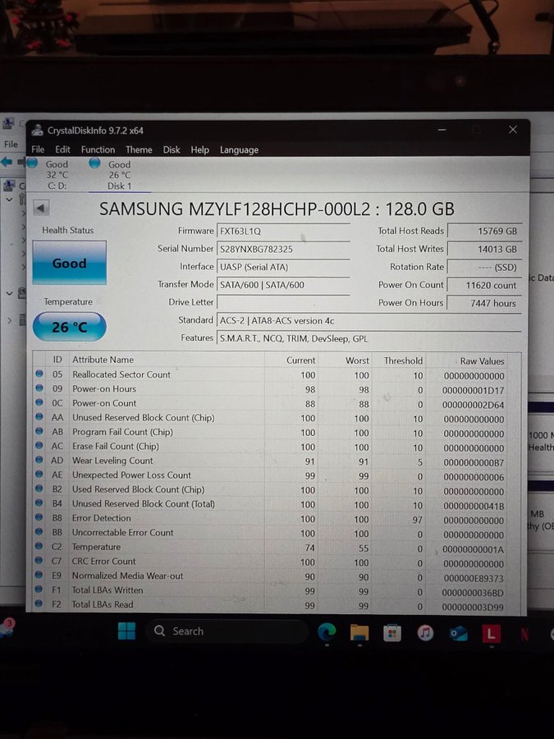Open File Explorer from the taskbar
This screenshot has width=554, height=739.
(x=359, y=631)
